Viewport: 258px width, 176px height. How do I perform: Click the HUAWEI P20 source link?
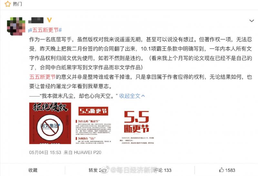pyautogui.click(x=87, y=153)
